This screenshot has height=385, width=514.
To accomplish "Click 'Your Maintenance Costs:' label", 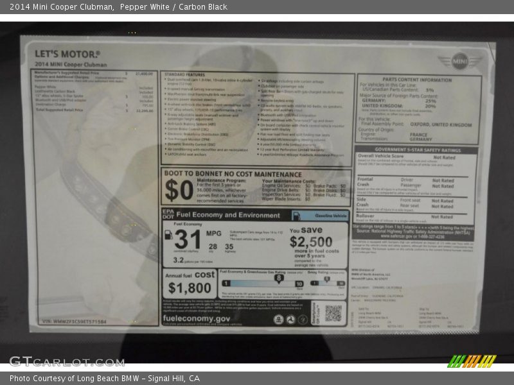I will pyautogui.click(x=288, y=181).
